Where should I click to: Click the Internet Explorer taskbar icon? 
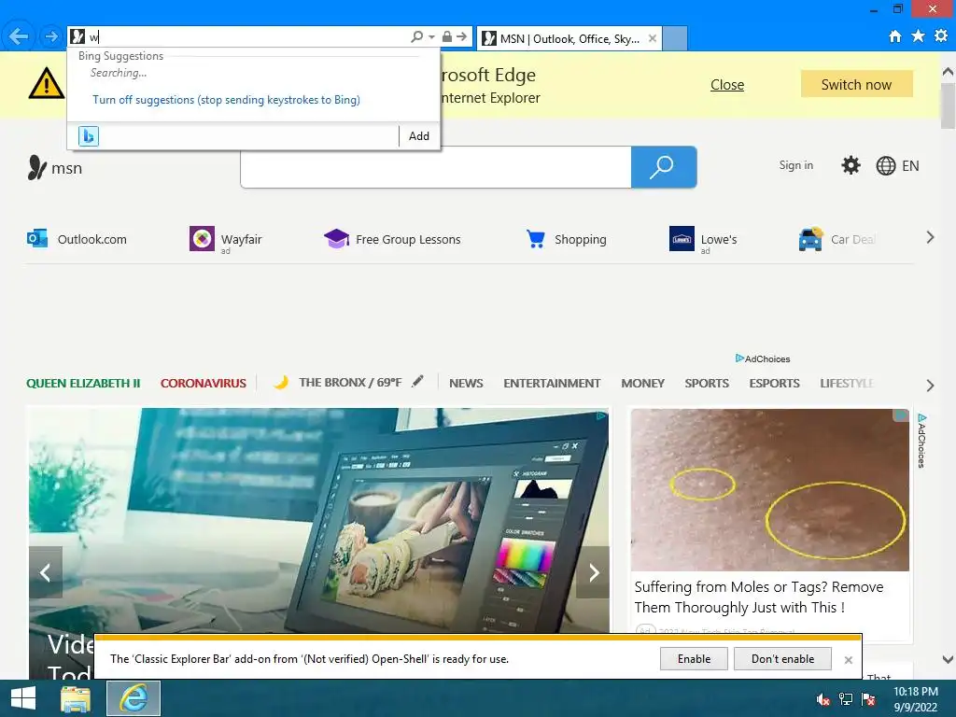[x=134, y=698]
